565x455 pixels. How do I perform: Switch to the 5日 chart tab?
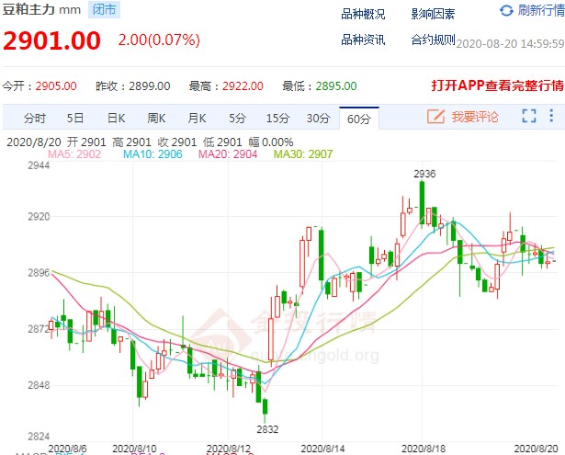tap(75, 118)
